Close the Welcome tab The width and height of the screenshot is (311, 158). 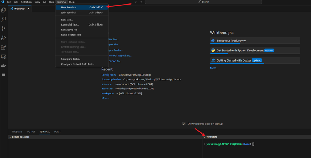click(28, 9)
